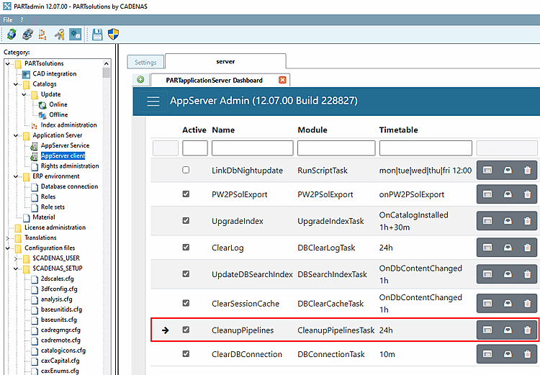Screen dimensions: 540x375
Task: Toggle the ClearLog Active checkbox
Action: tap(186, 247)
